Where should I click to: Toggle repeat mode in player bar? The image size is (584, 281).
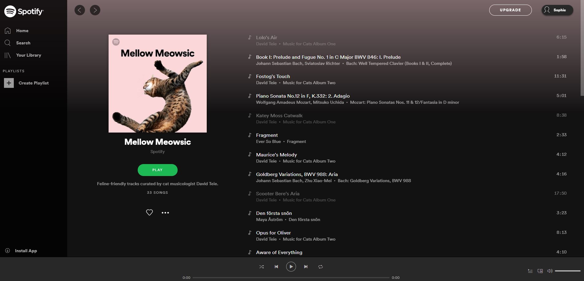pos(321,267)
